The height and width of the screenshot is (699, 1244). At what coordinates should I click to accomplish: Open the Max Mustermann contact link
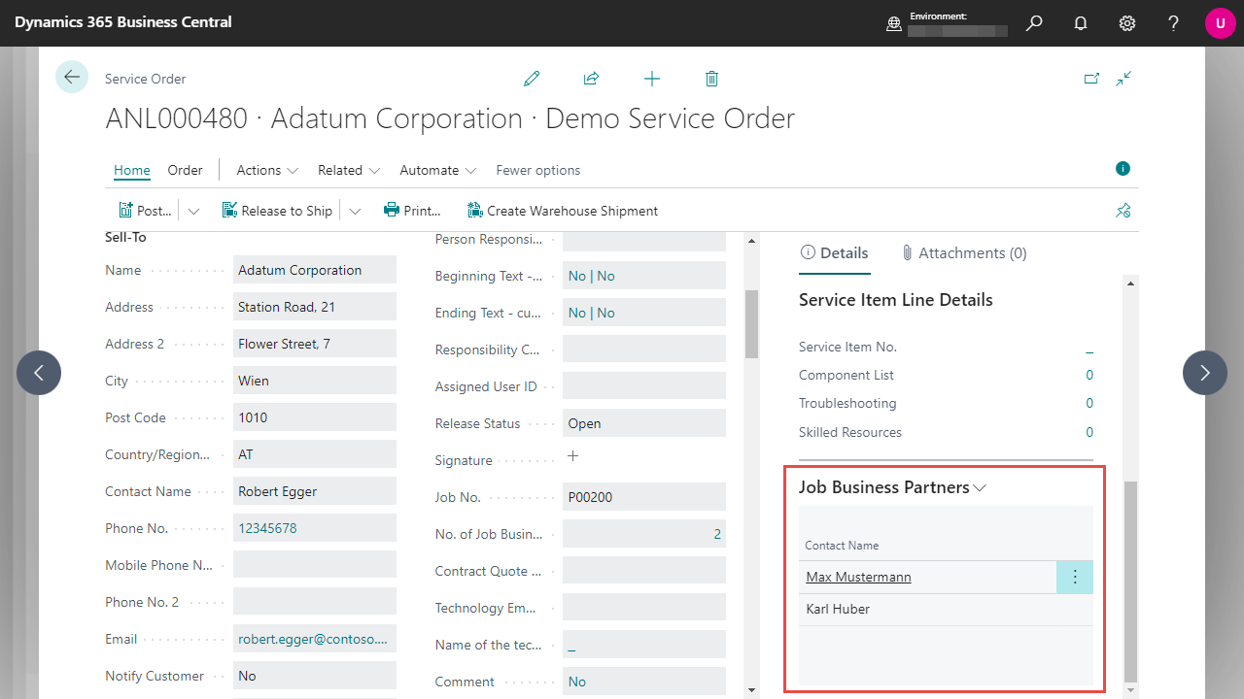(x=858, y=577)
